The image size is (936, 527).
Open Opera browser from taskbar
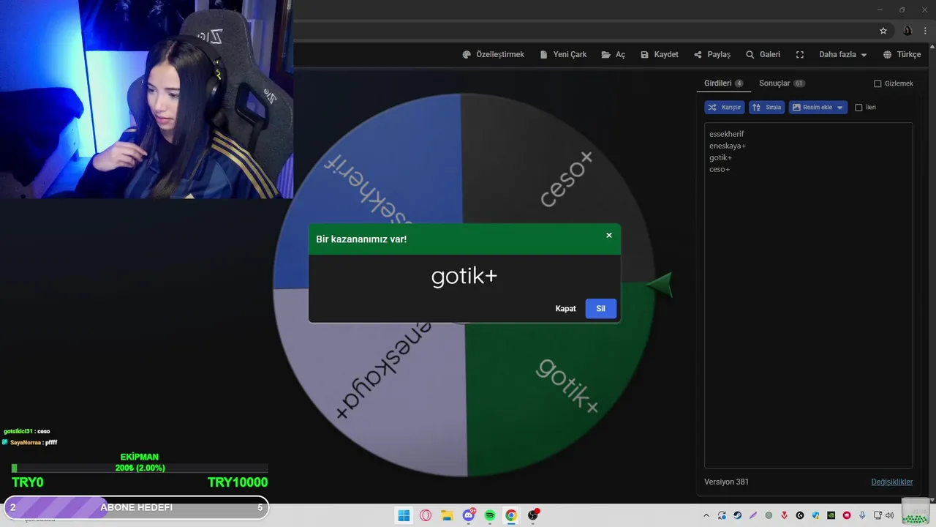pyautogui.click(x=426, y=515)
